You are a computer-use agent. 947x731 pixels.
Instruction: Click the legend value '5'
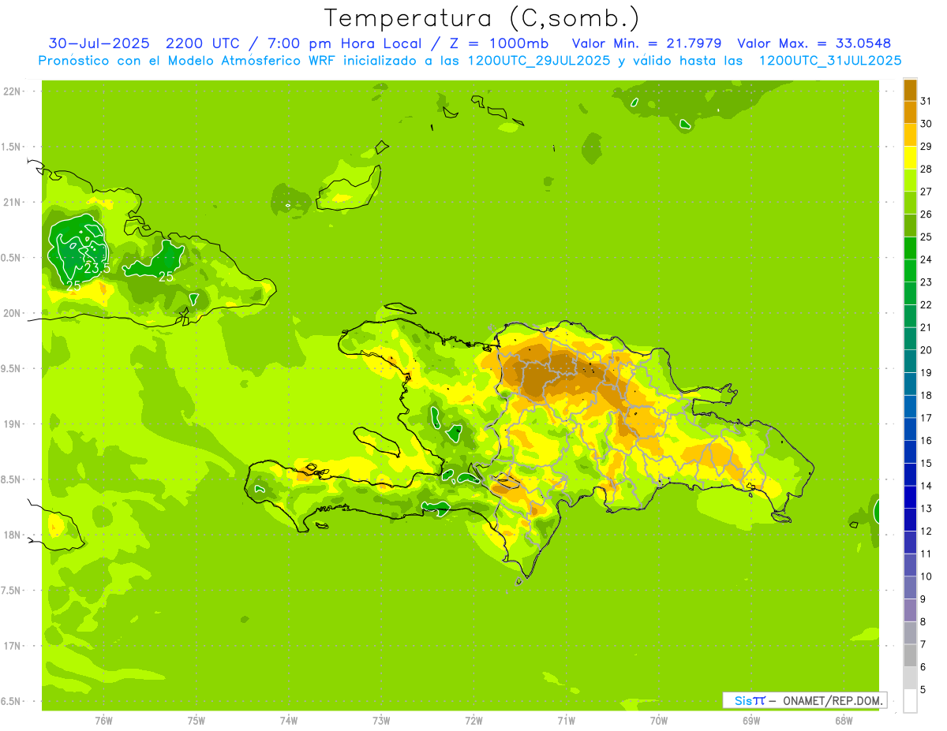click(x=923, y=690)
